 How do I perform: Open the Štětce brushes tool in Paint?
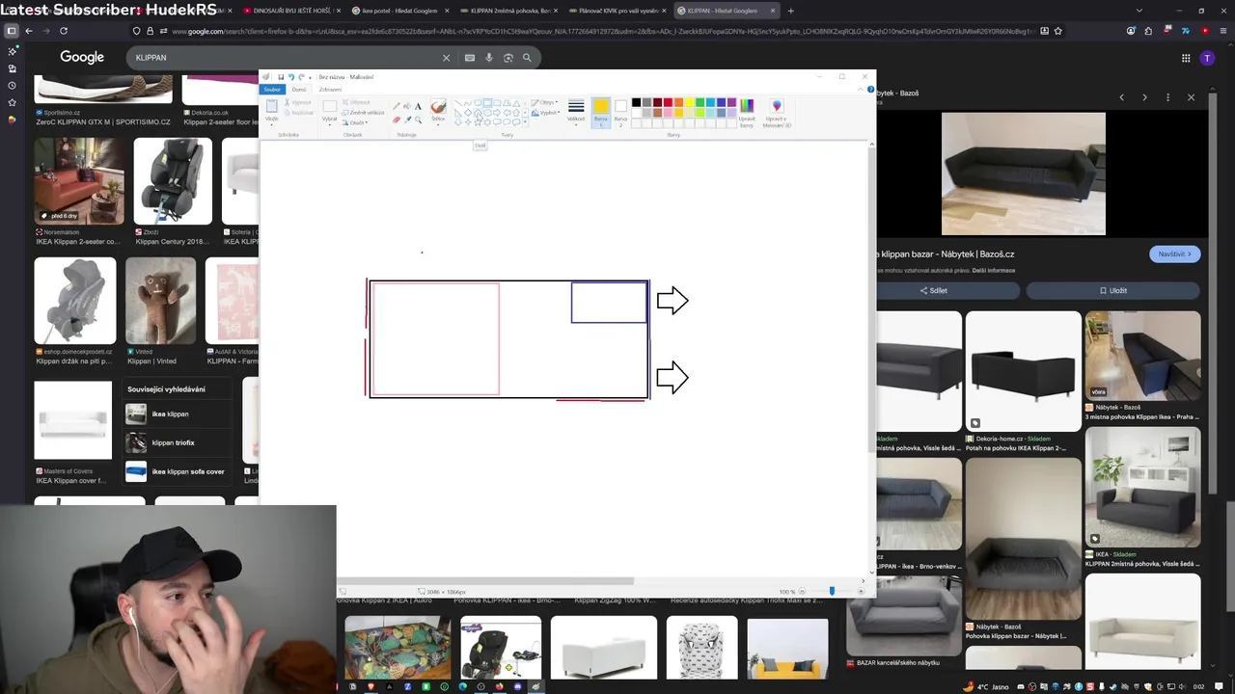click(438, 112)
